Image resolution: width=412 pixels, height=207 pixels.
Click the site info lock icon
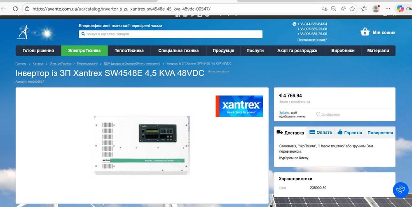27,9
